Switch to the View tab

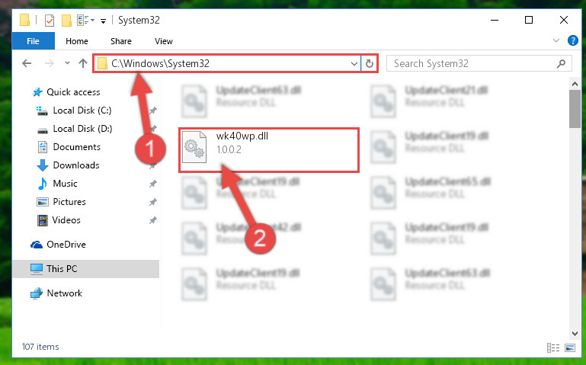[164, 41]
